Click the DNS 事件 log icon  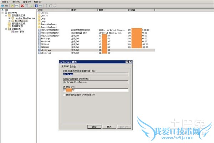pos(13,31)
